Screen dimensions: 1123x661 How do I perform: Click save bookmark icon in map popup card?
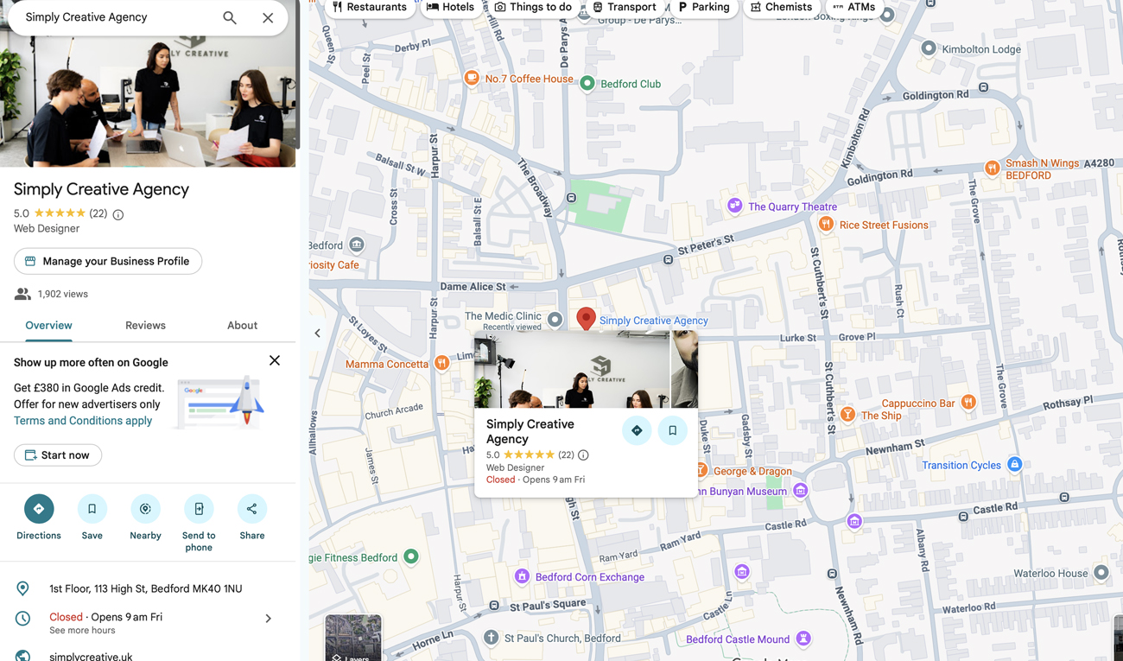[x=672, y=430]
